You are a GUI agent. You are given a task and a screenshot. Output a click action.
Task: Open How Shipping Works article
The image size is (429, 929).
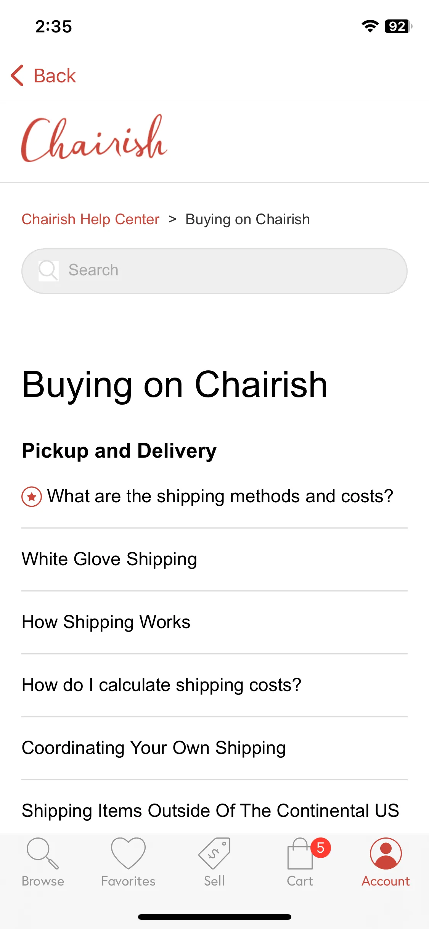pyautogui.click(x=106, y=622)
